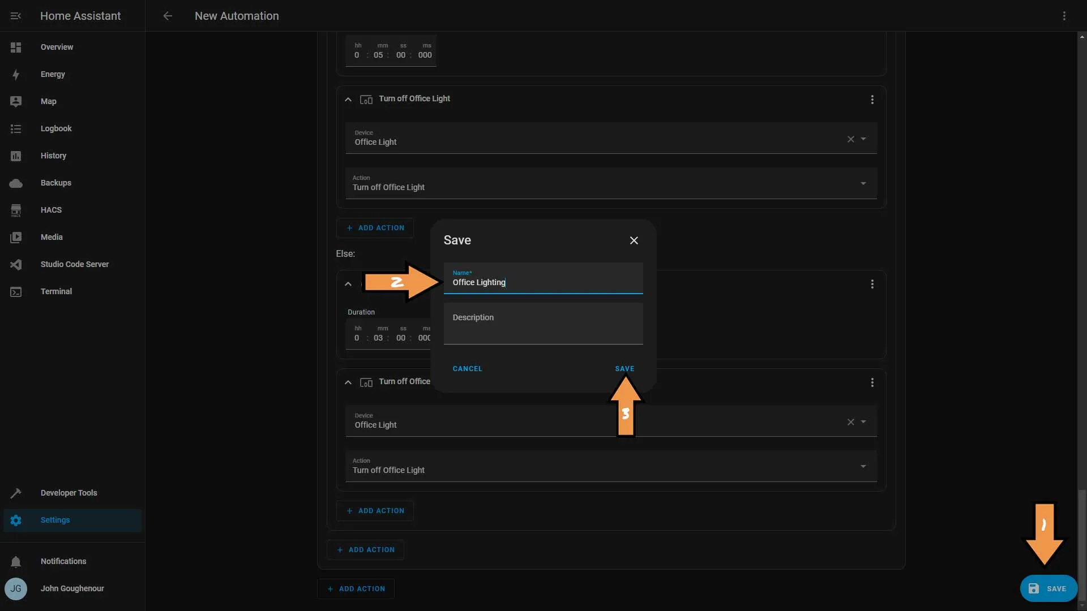
Task: Click the Duration label in the Else block
Action: pyautogui.click(x=361, y=312)
